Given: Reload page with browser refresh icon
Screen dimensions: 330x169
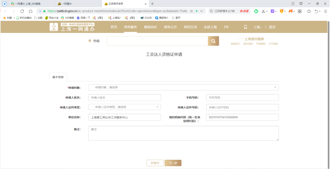Looking at the screenshot, I should pos(22,11).
